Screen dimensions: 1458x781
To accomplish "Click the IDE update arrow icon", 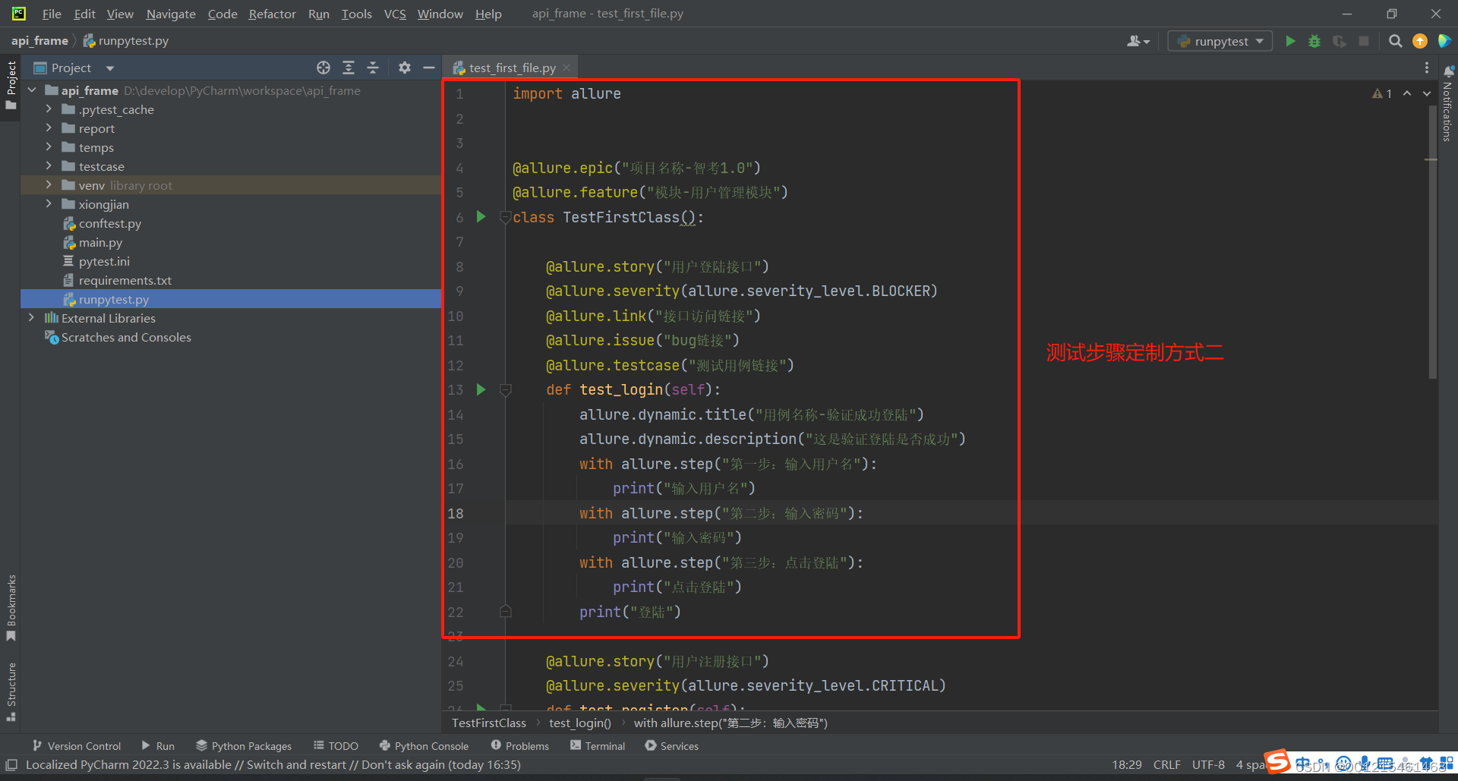I will pos(1420,41).
